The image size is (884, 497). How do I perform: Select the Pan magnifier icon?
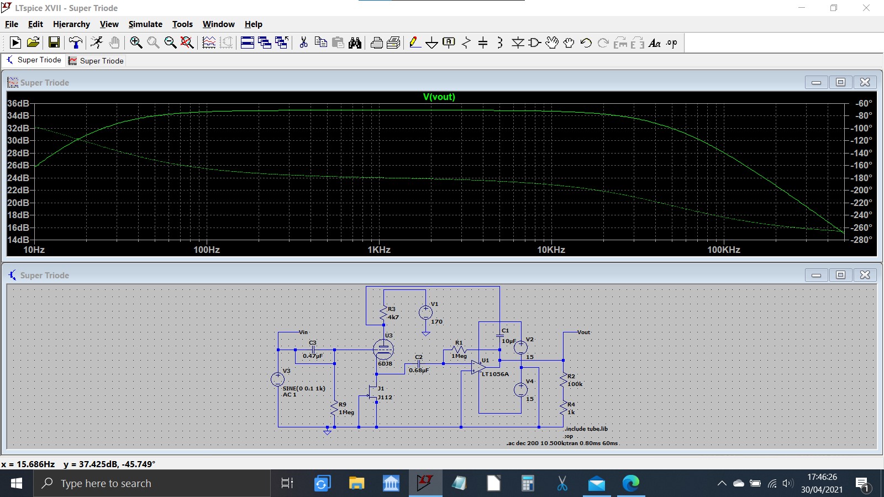tap(153, 43)
